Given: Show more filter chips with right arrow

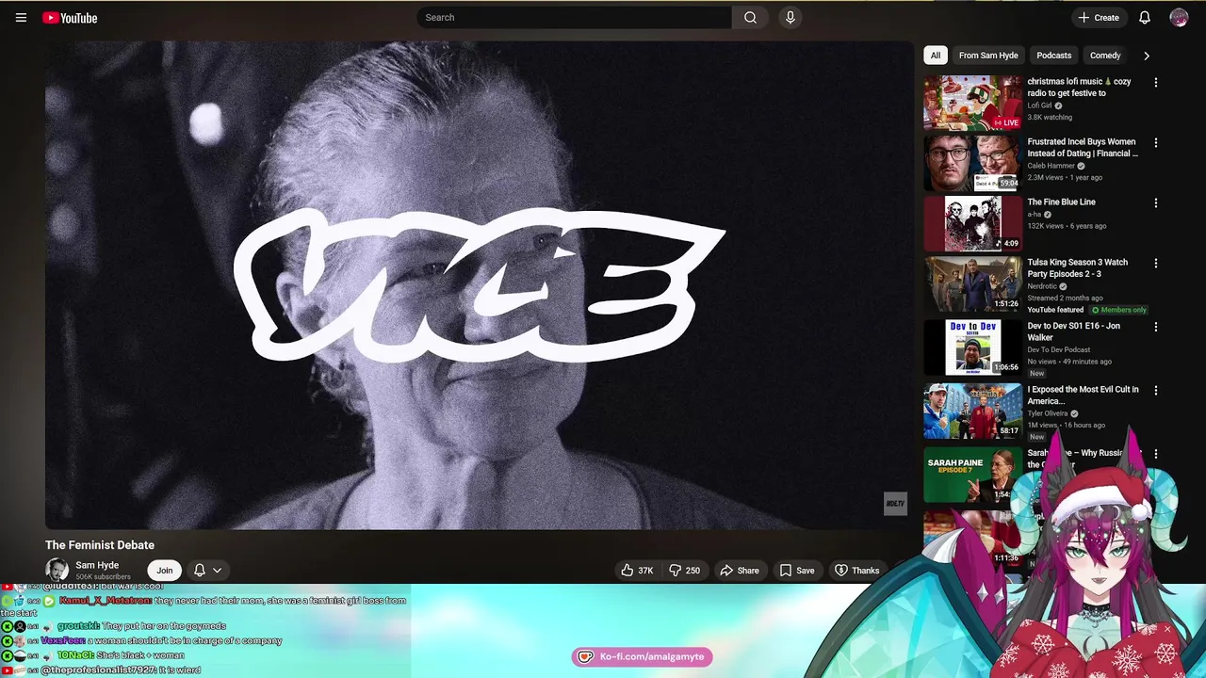Looking at the screenshot, I should point(1147,56).
